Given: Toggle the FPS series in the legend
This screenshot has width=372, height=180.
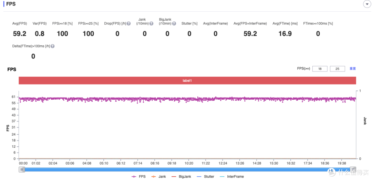Looking at the screenshot, I should 138,177.
